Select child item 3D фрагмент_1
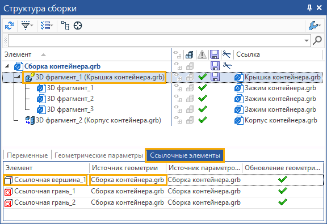The width and height of the screenshot is (327, 224). pos(70,88)
